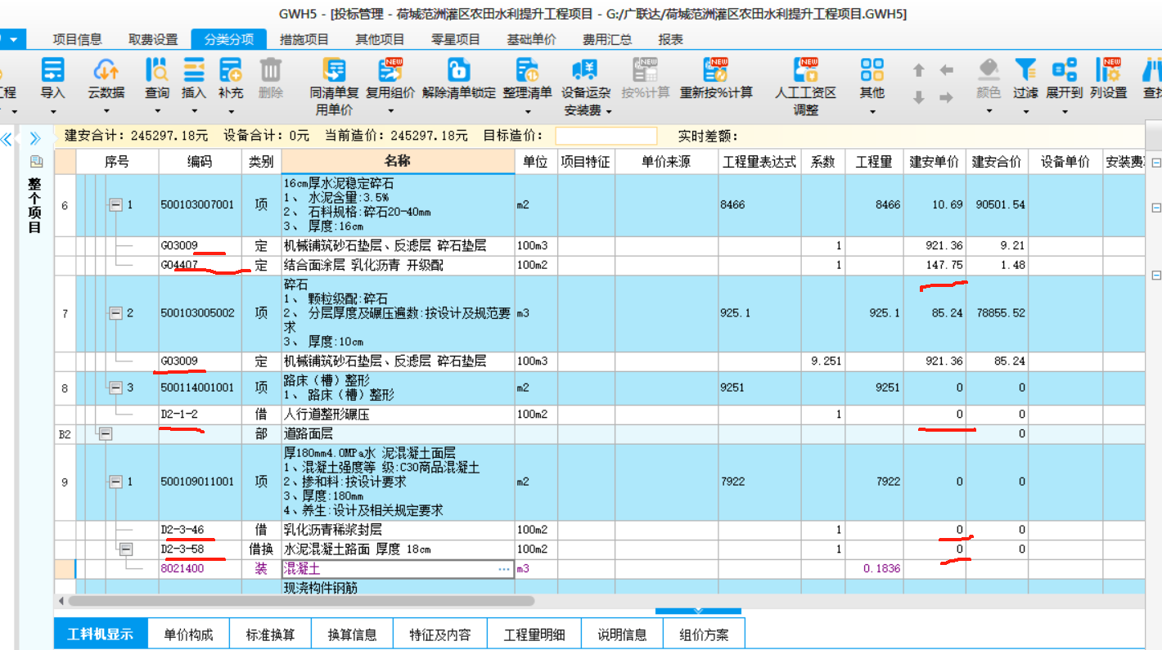
Task: Click the grayed 按%计算 icon
Action: click(646, 69)
